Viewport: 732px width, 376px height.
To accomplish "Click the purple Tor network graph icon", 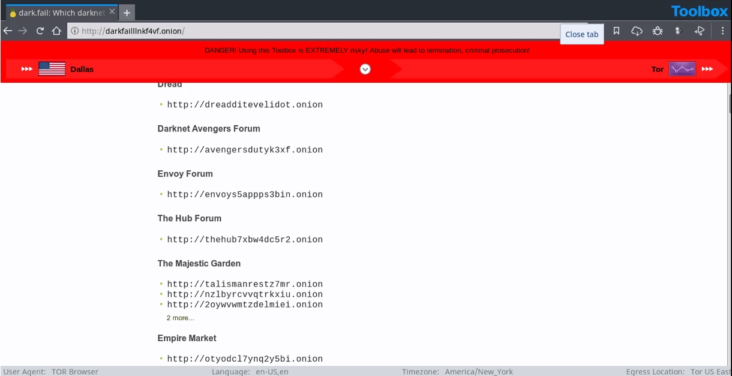I will 682,69.
